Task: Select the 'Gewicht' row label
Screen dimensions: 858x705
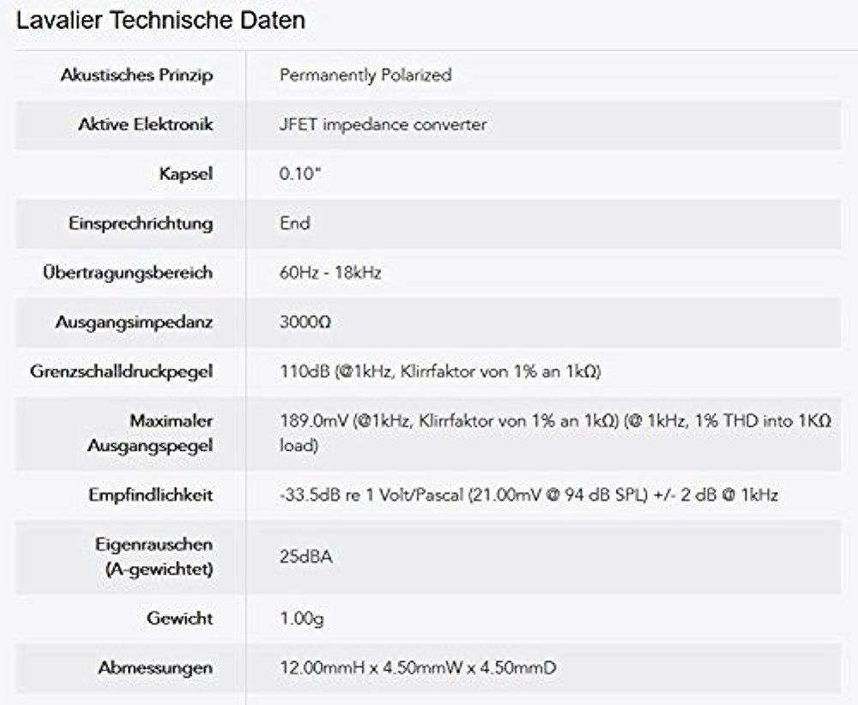Action: click(179, 618)
